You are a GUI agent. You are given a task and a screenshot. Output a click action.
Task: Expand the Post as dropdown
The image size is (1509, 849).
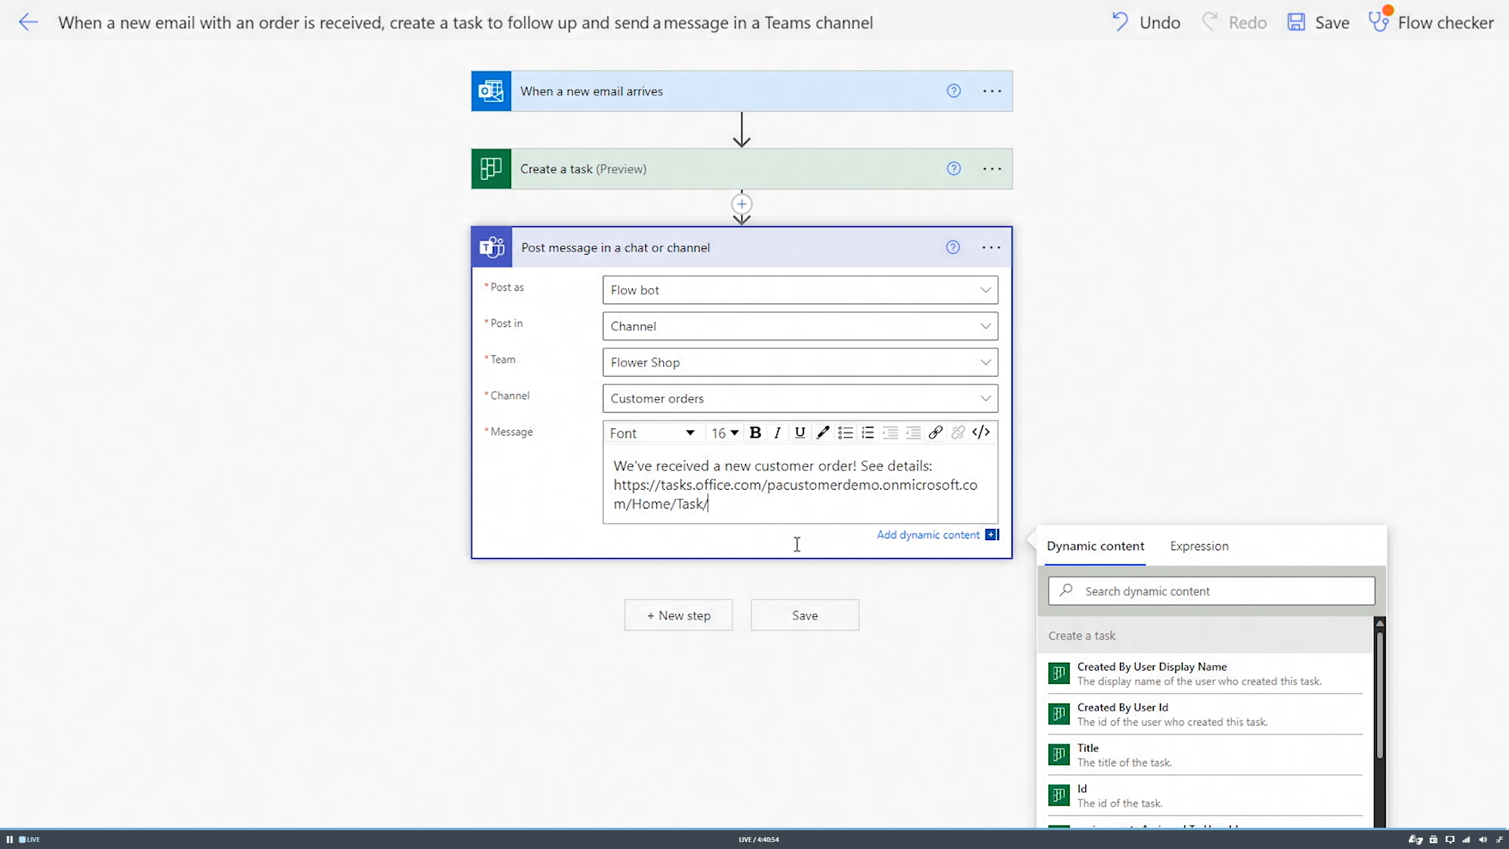[985, 290]
